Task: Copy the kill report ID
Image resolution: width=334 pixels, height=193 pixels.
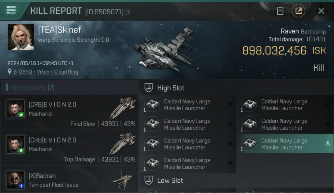Action: [127, 12]
